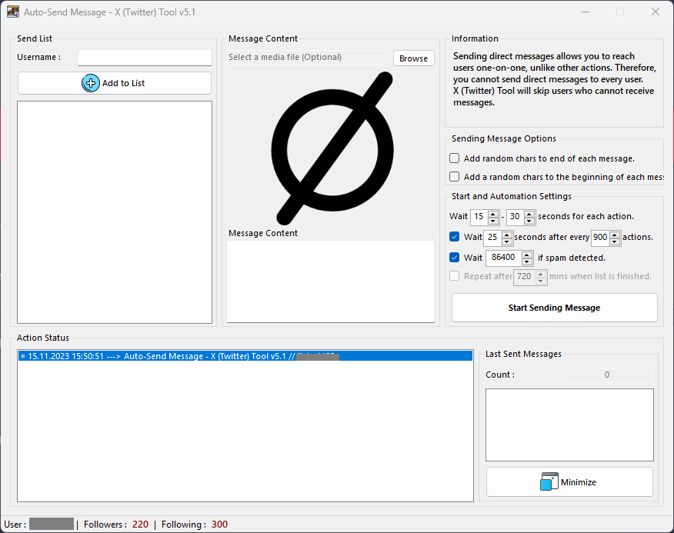
Task: Click the wait seconds field showing 25
Action: 493,237
